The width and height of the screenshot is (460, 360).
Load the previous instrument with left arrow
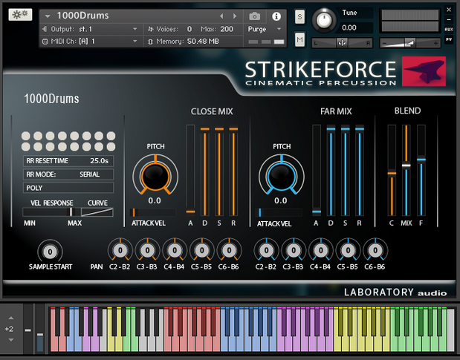click(221, 16)
